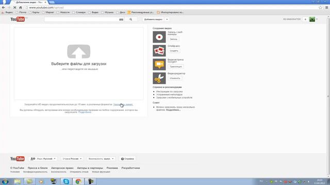Click the user avatar in header

312,20
